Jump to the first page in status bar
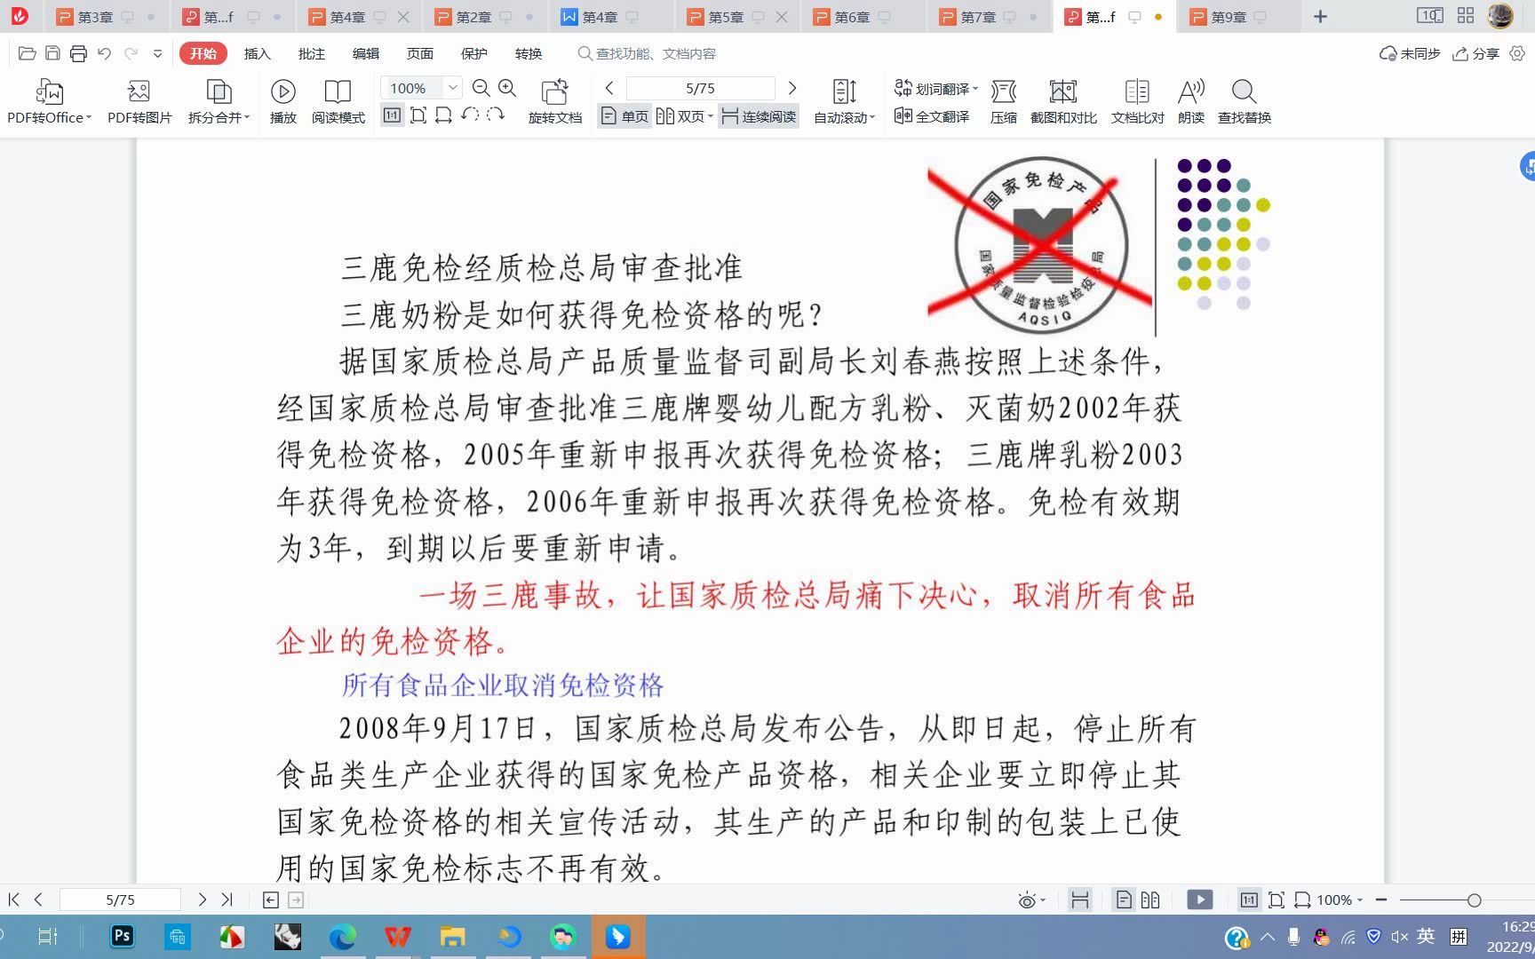The image size is (1535, 959). (x=13, y=900)
